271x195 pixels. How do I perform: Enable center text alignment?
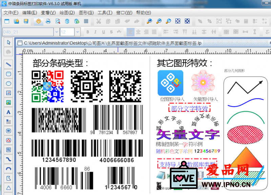(x=138, y=32)
